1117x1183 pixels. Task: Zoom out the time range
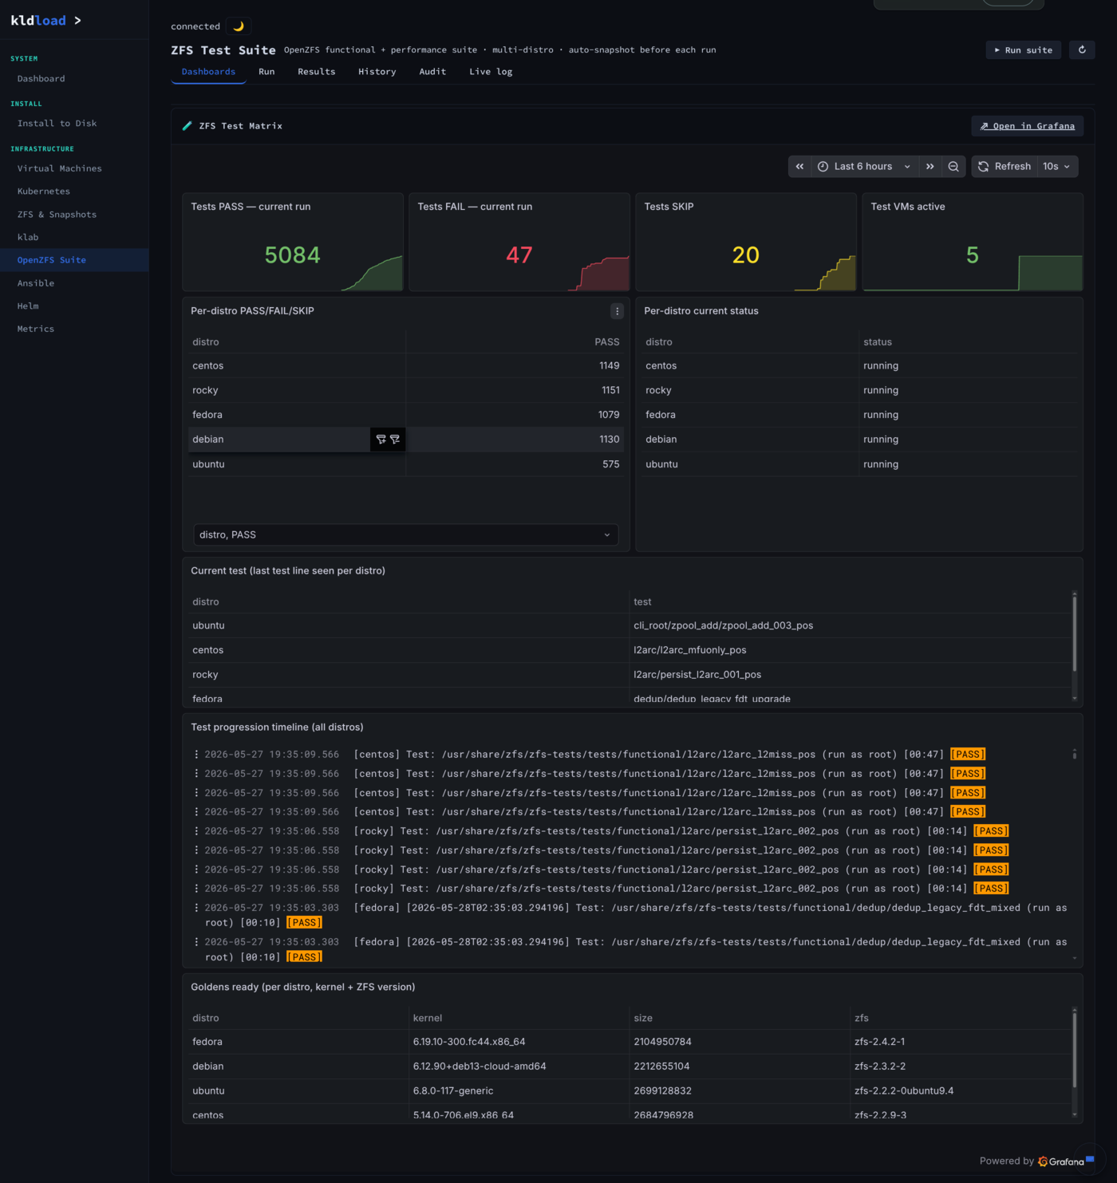click(x=953, y=166)
